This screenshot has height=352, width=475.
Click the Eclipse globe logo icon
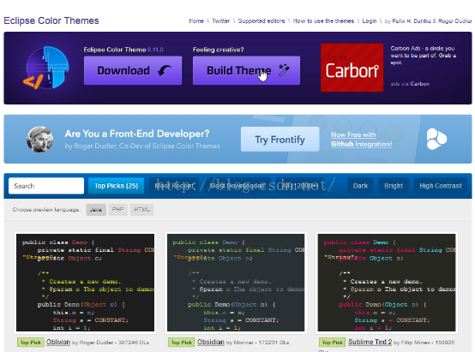46,68
